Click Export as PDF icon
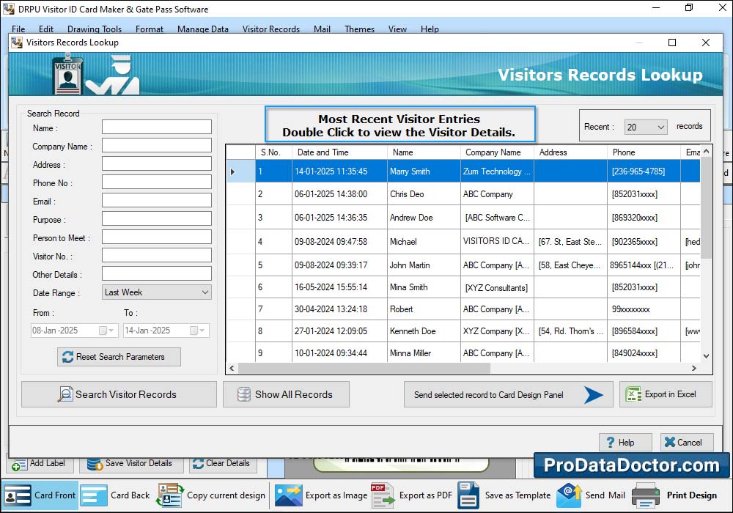Screen dimensions: 733x513 [x=383, y=495]
